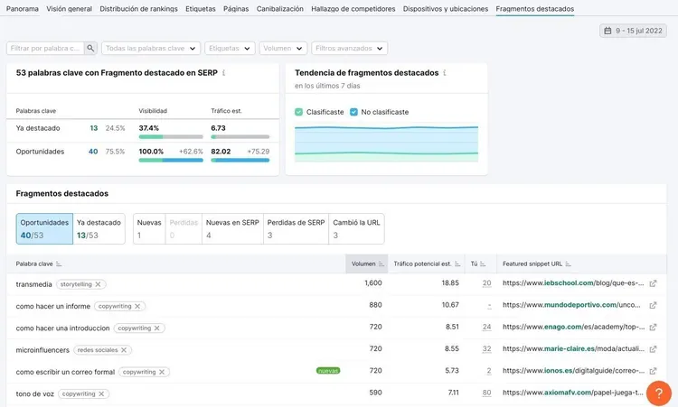Click the Oportunidades count 40
The image size is (678, 407).
pos(93,152)
